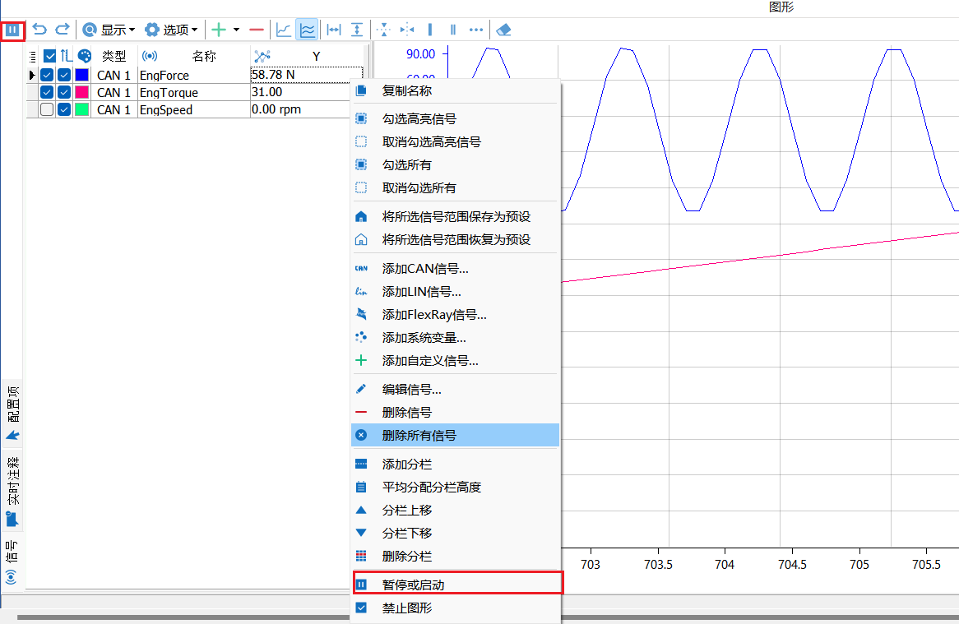Image resolution: width=959 pixels, height=624 pixels.
Task: Select 添加LIN信号... from the menu
Action: click(x=456, y=292)
